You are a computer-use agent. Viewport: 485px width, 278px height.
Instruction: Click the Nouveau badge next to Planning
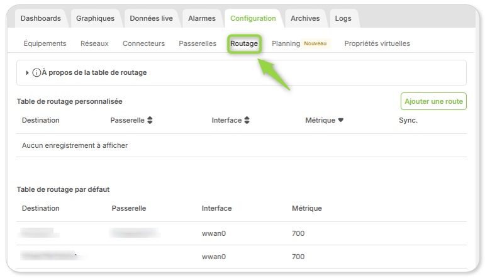point(315,43)
